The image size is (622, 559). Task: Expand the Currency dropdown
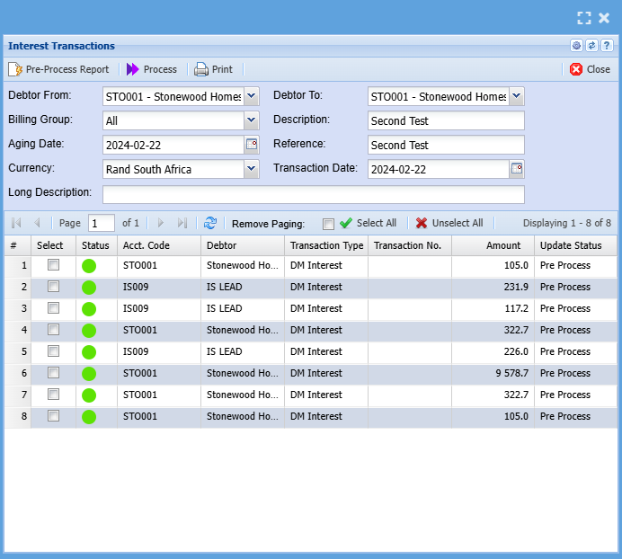click(x=251, y=169)
